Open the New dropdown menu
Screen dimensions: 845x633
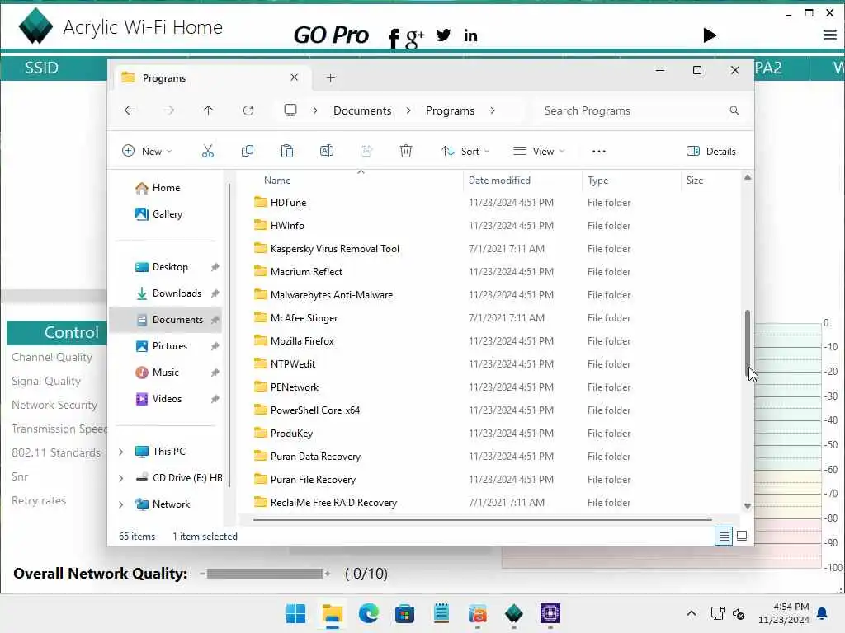pyautogui.click(x=147, y=152)
